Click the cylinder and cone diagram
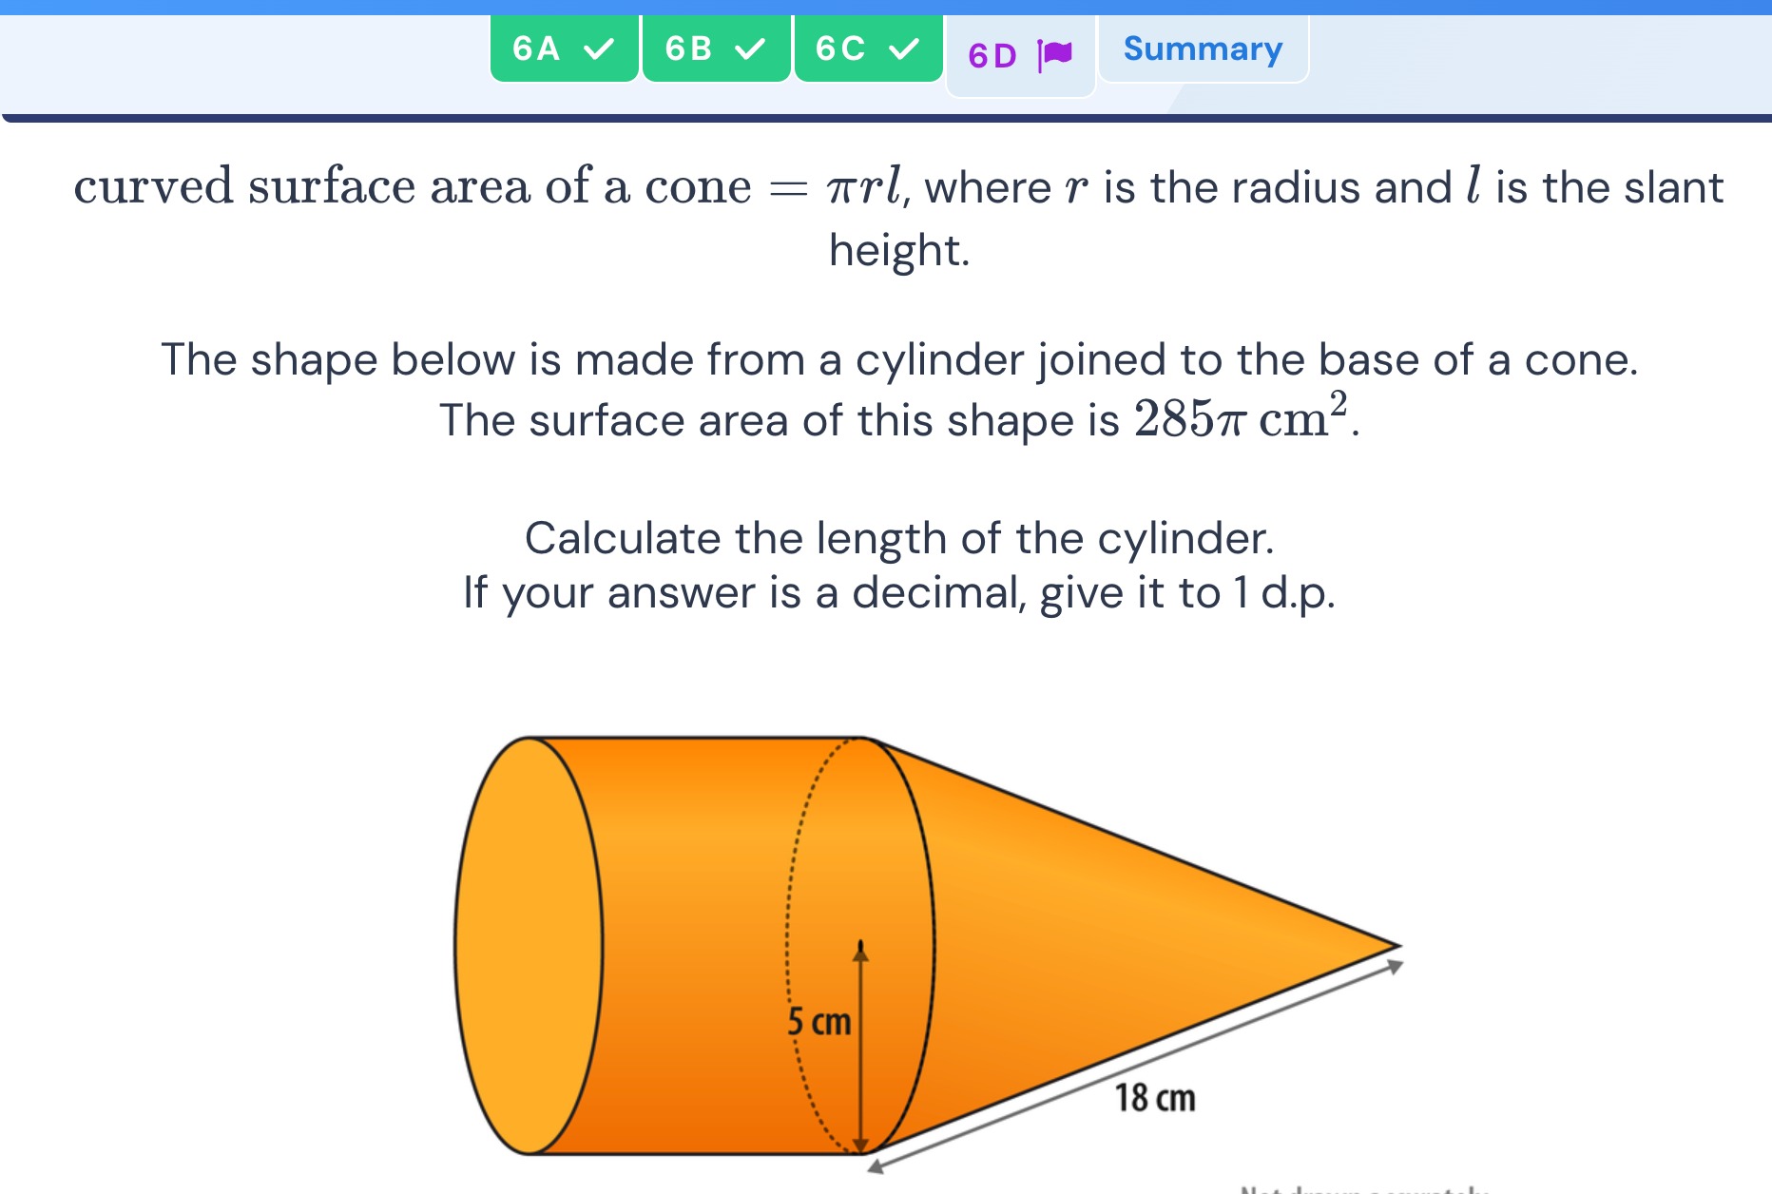Screen dimensions: 1772x1194 (x=928, y=953)
